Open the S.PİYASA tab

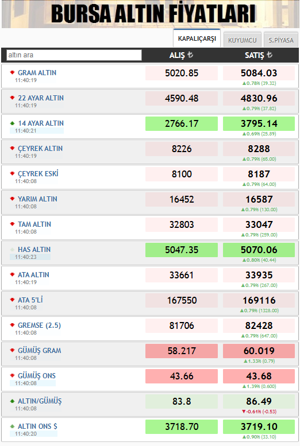coord(281,40)
